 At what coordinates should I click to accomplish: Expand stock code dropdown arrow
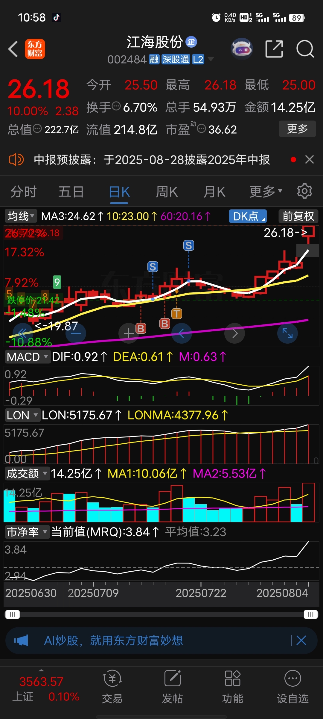click(x=211, y=59)
